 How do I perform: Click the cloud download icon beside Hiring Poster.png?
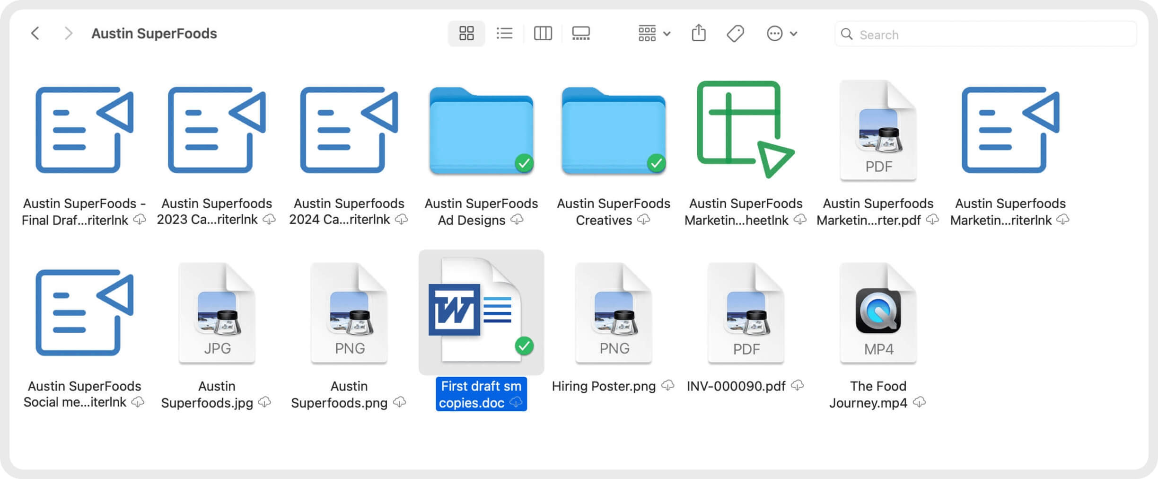coord(668,385)
